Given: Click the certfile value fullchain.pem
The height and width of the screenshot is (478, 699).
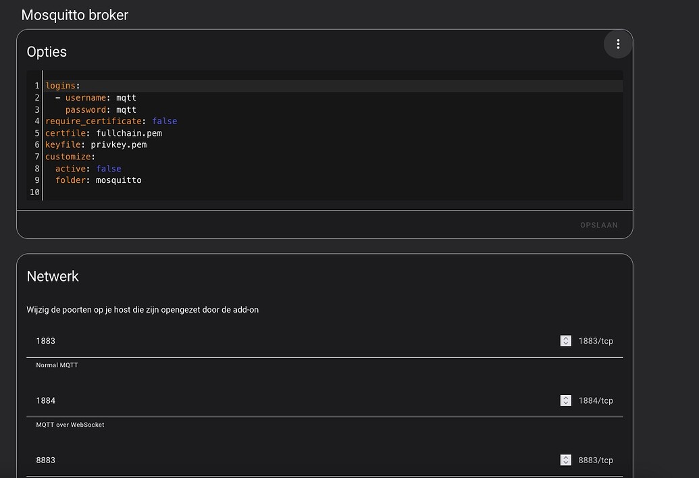Looking at the screenshot, I should 128,133.
